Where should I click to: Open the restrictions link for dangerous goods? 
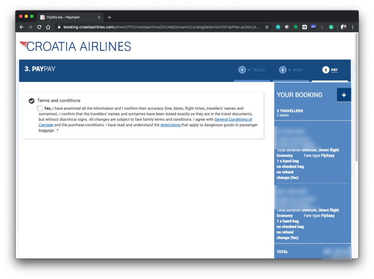[x=170, y=125]
